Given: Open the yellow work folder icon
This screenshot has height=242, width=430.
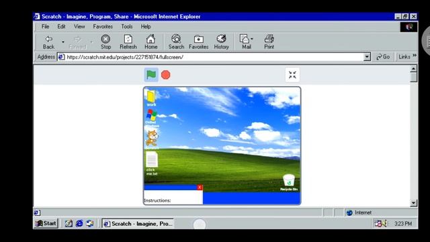Looking at the screenshot, I should pos(150,98).
